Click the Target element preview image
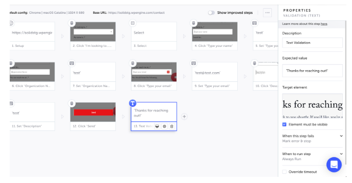Image resolution: width=352 pixels, height=183 pixels. [x=312, y=106]
